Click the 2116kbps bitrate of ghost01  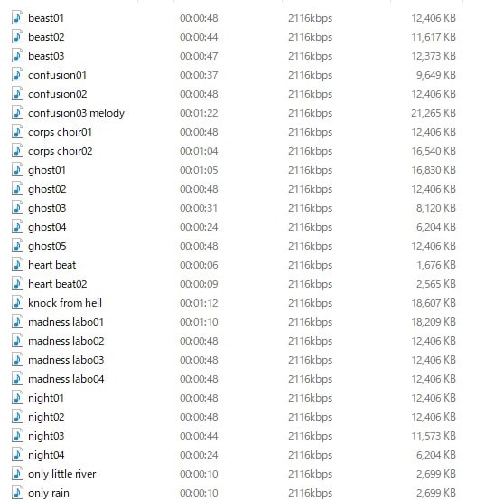[x=310, y=170]
